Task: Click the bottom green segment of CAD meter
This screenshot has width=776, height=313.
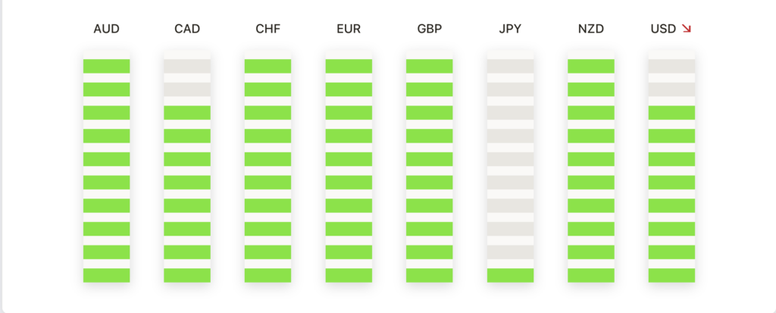Action: tap(187, 275)
